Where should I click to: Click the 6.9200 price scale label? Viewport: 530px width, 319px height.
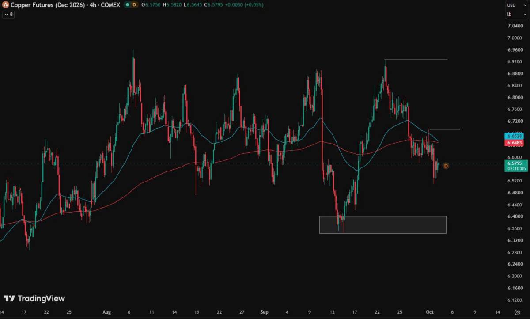coord(515,62)
